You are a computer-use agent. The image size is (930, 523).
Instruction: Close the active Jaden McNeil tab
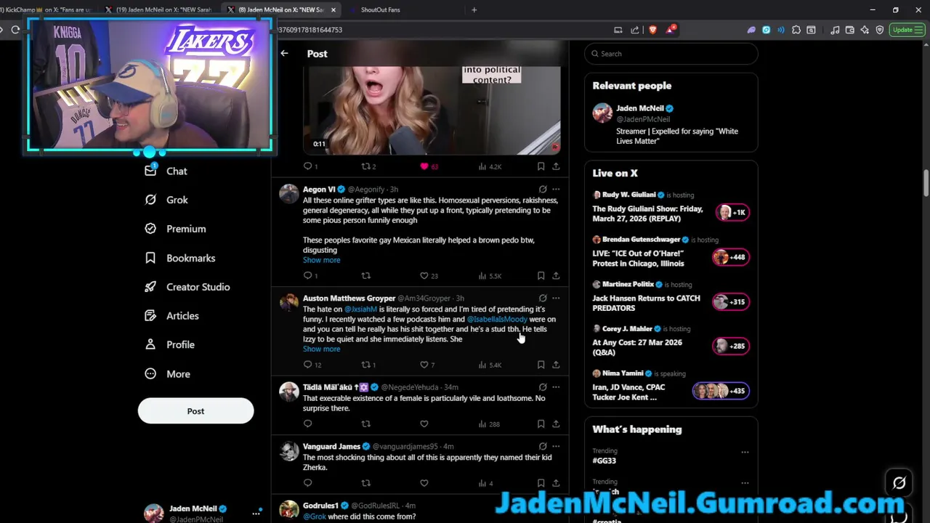coord(333,10)
